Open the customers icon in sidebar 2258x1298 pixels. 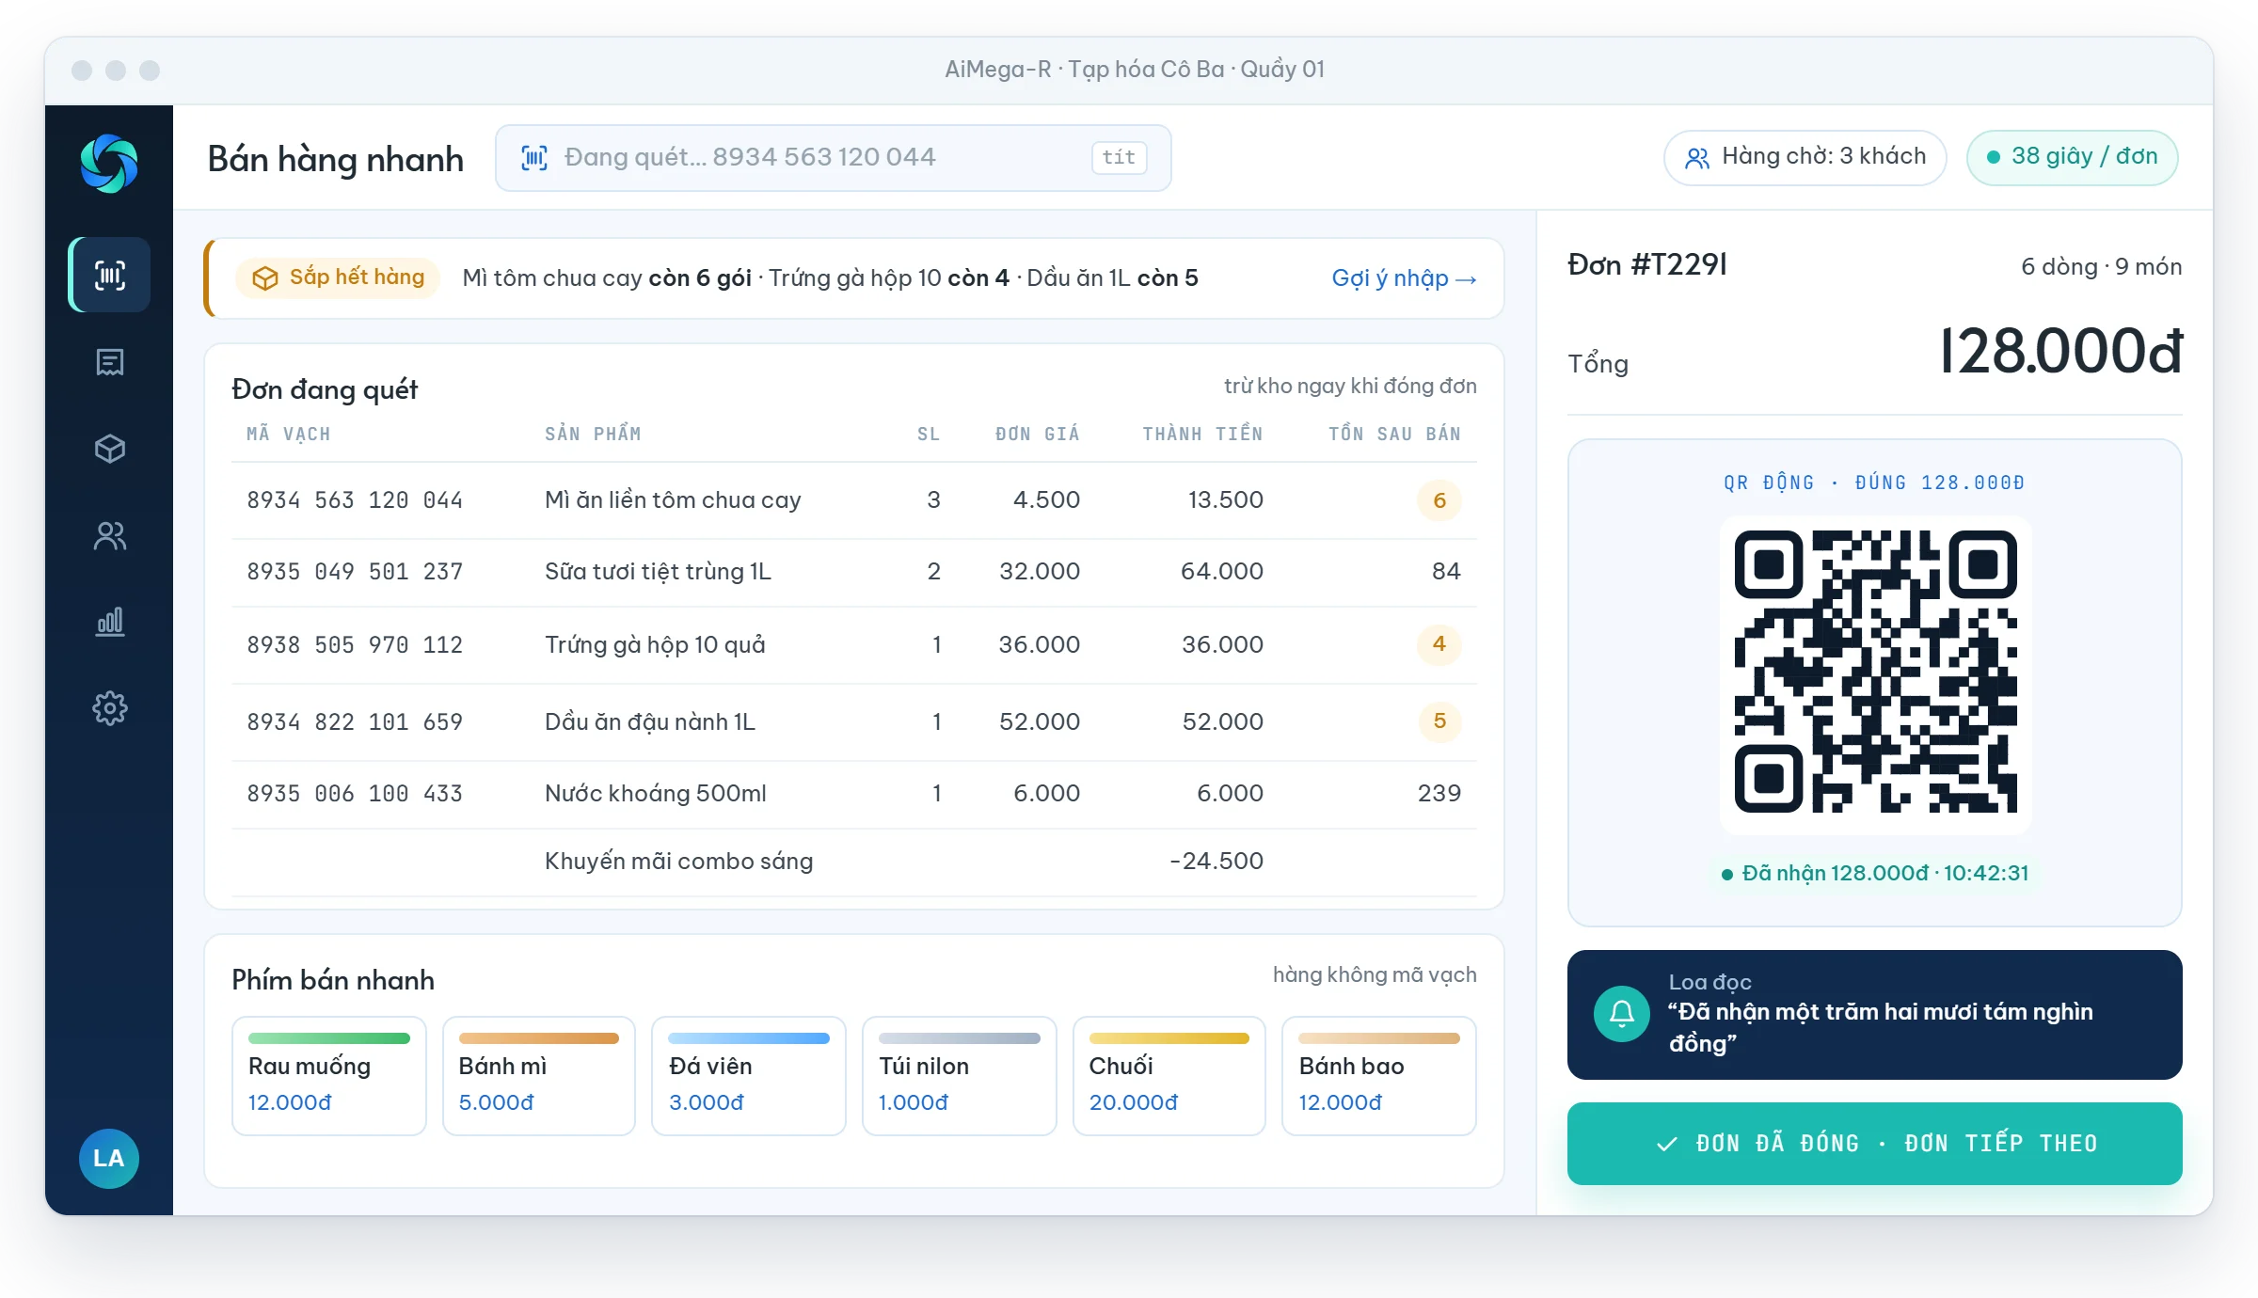110,535
